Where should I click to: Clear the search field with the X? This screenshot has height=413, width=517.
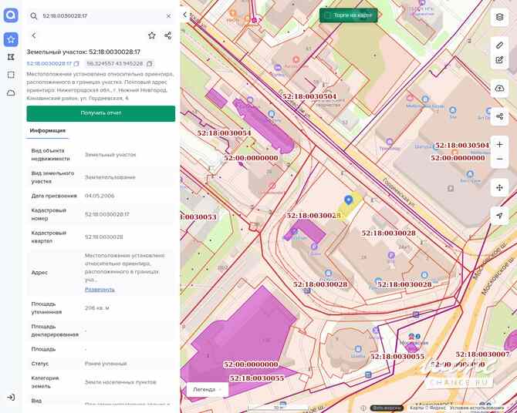pos(168,16)
